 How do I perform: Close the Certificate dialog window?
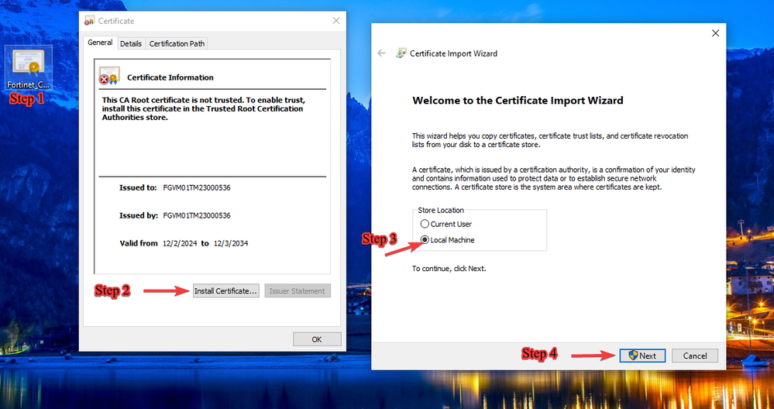click(336, 21)
